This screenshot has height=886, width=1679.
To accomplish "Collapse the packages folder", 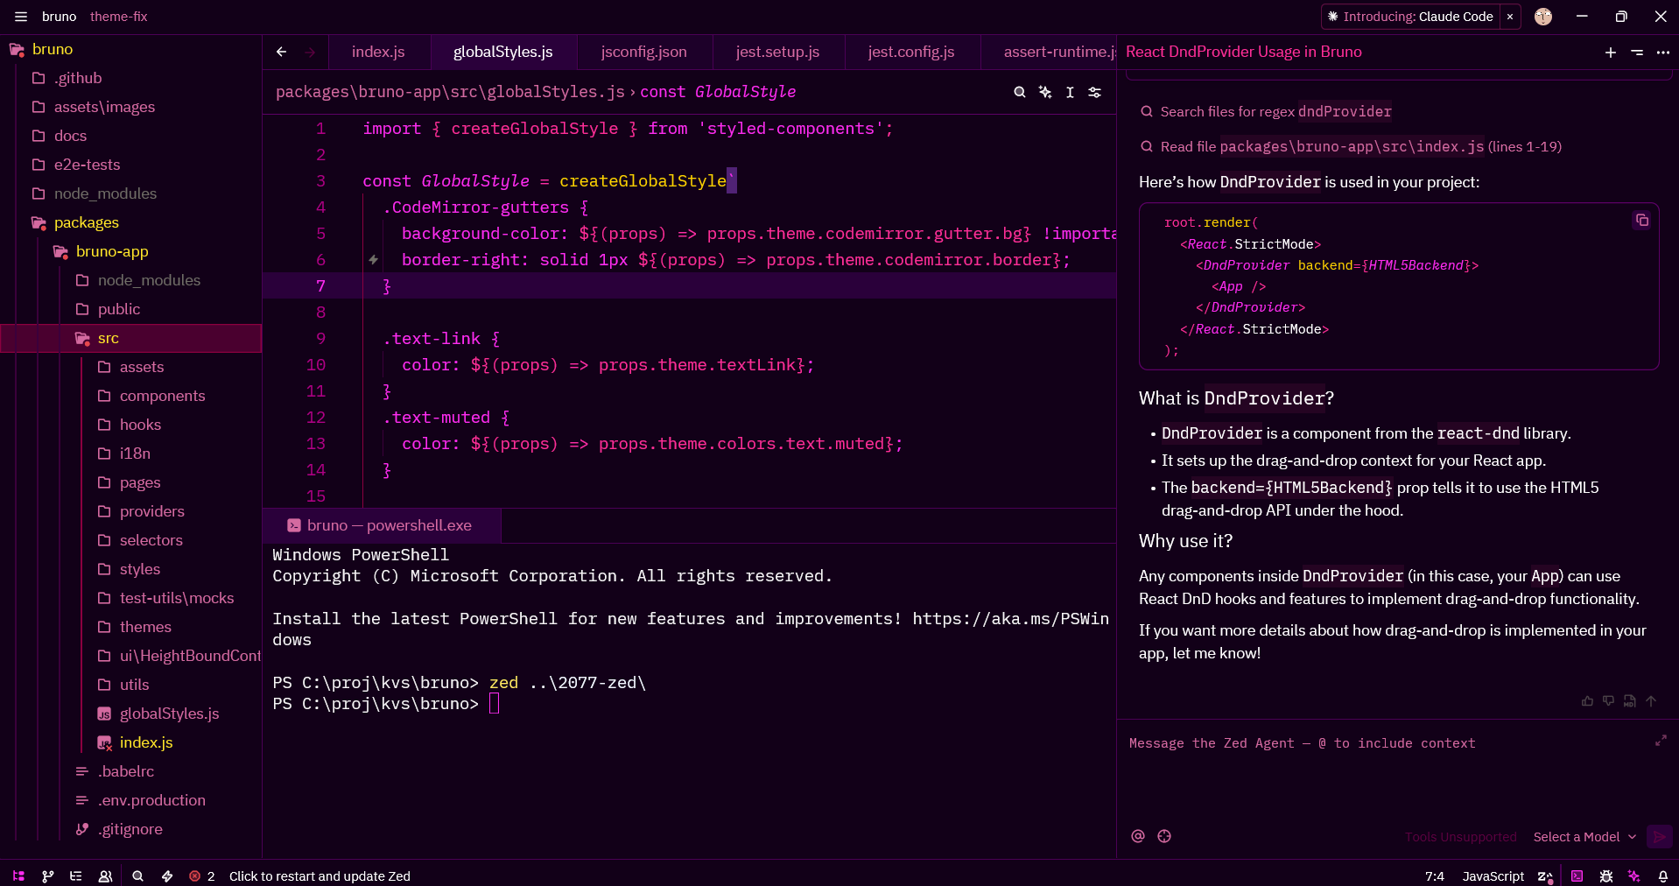I will (131, 222).
